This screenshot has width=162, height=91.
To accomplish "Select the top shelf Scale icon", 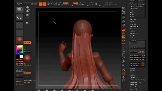I will tap(52, 4).
